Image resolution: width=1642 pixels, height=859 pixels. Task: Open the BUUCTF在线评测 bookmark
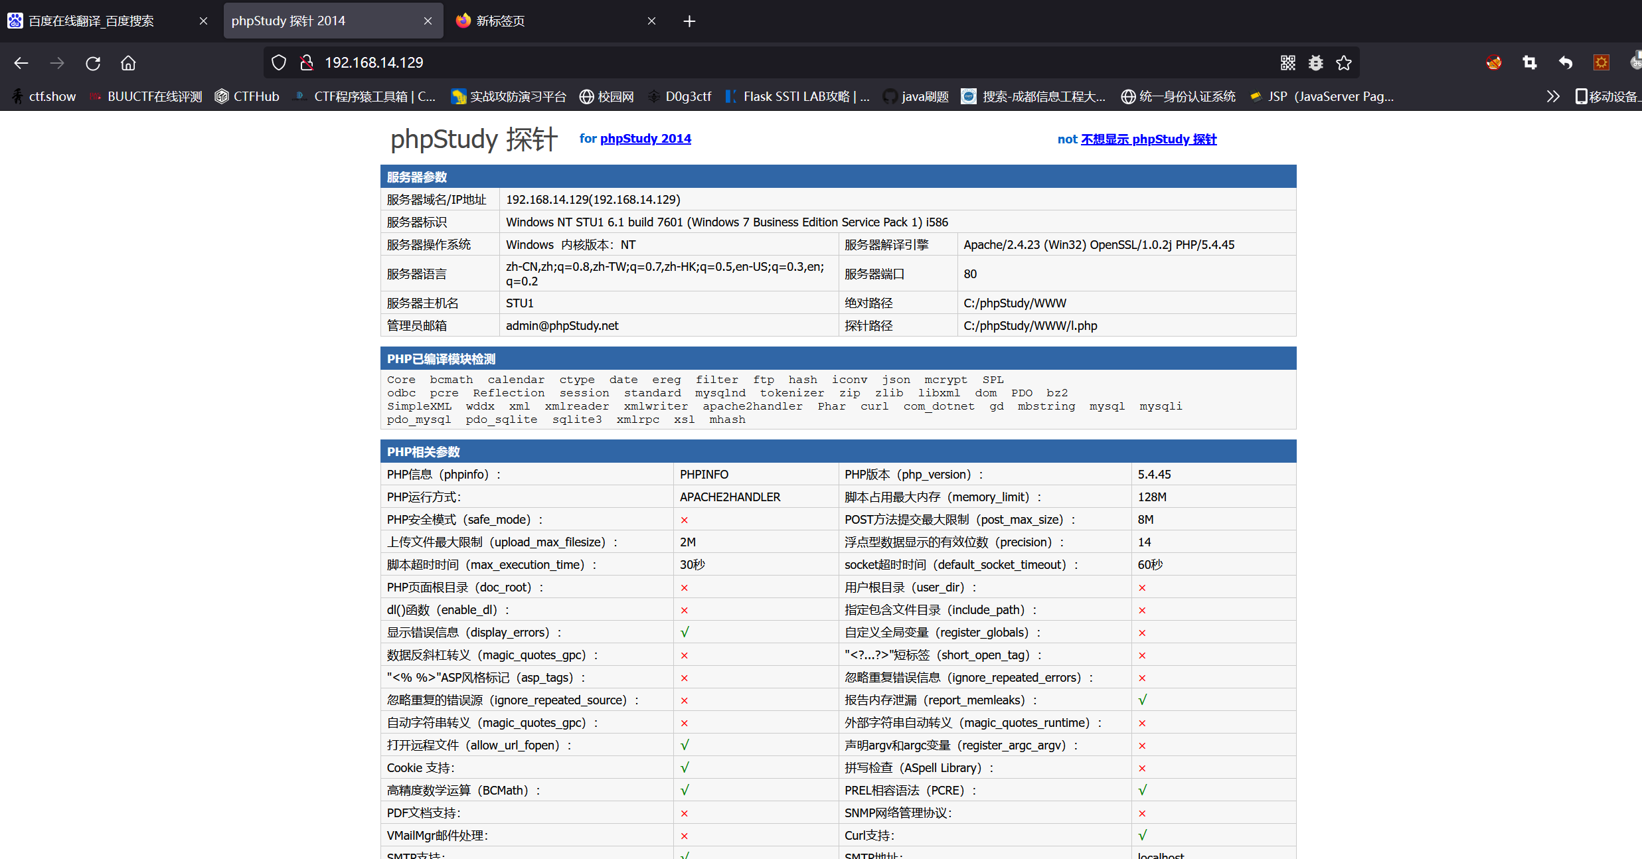pos(145,97)
